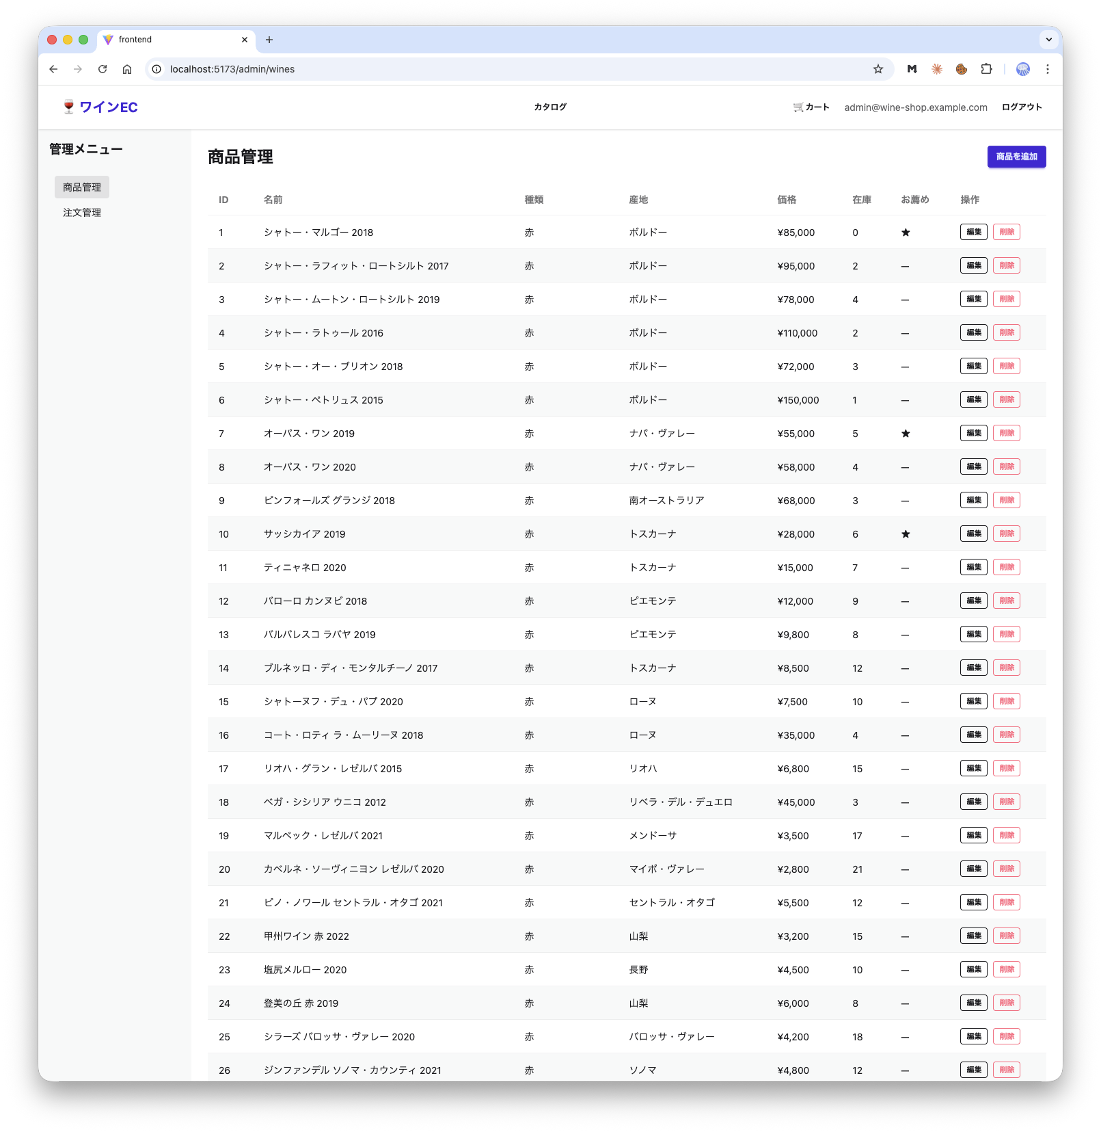Image resolution: width=1101 pixels, height=1132 pixels.
Task: Reload the page with the refresh icon
Action: pos(103,69)
